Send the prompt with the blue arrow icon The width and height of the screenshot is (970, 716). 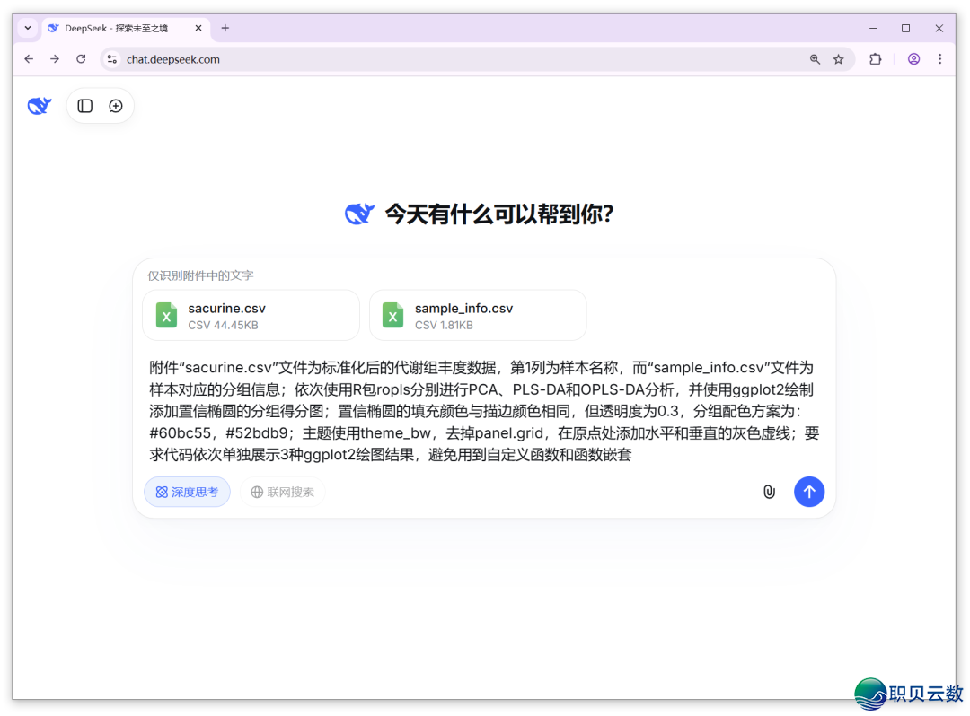coord(809,492)
